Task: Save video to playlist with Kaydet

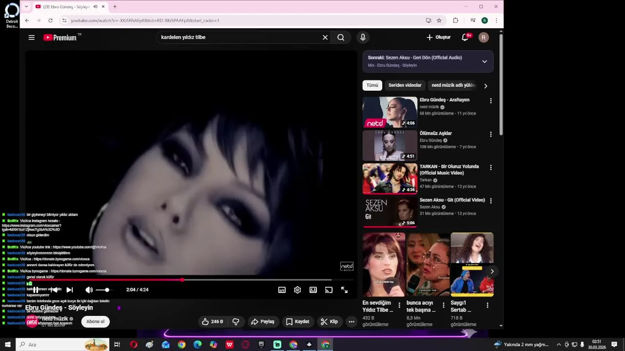Action: click(297, 322)
